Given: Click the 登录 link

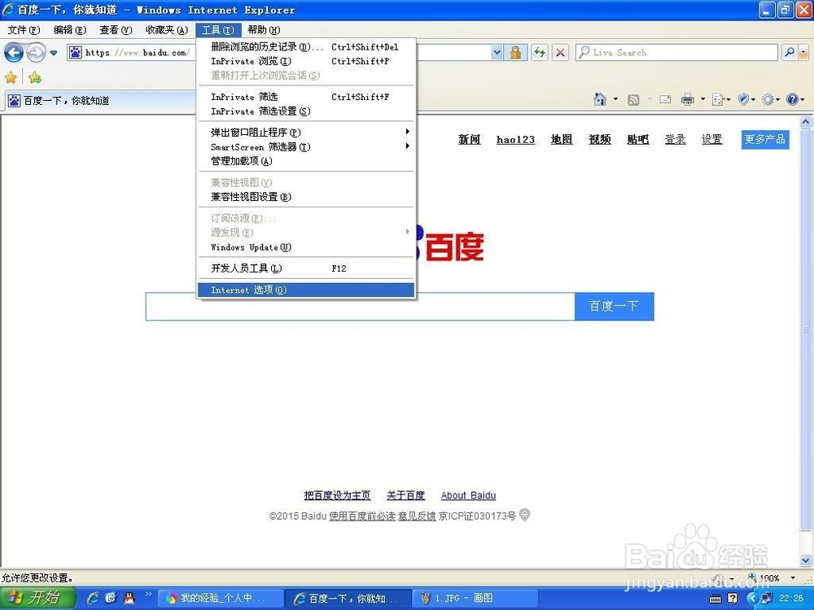Looking at the screenshot, I should click(x=676, y=140).
